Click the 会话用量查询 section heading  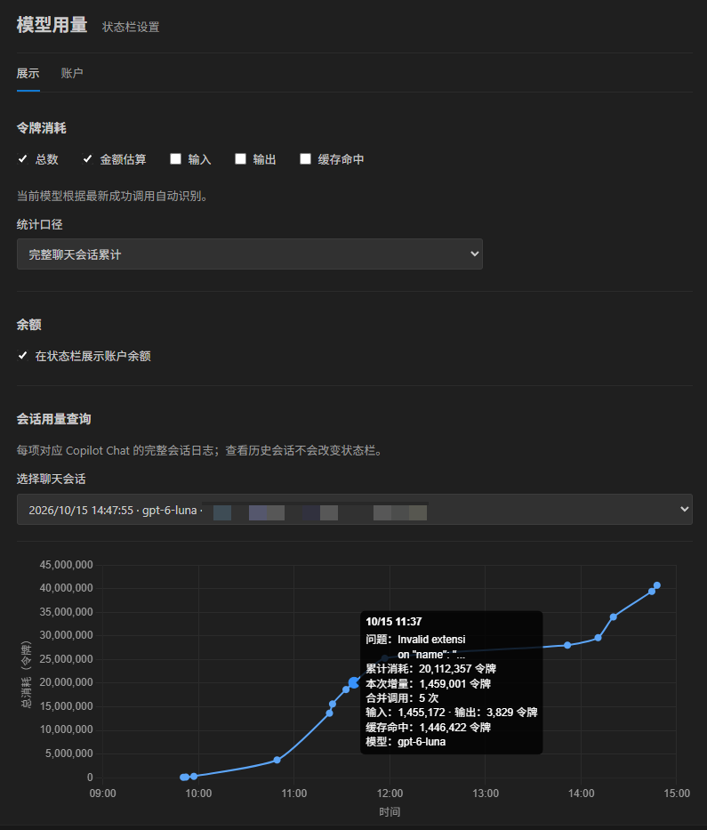pos(53,419)
